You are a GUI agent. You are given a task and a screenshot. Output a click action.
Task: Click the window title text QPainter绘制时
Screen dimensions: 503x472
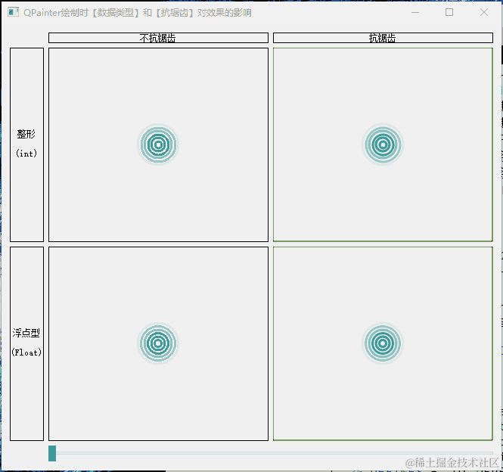coord(56,13)
